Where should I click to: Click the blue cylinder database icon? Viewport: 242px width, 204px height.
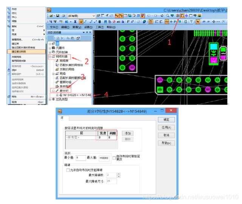tap(100, 22)
